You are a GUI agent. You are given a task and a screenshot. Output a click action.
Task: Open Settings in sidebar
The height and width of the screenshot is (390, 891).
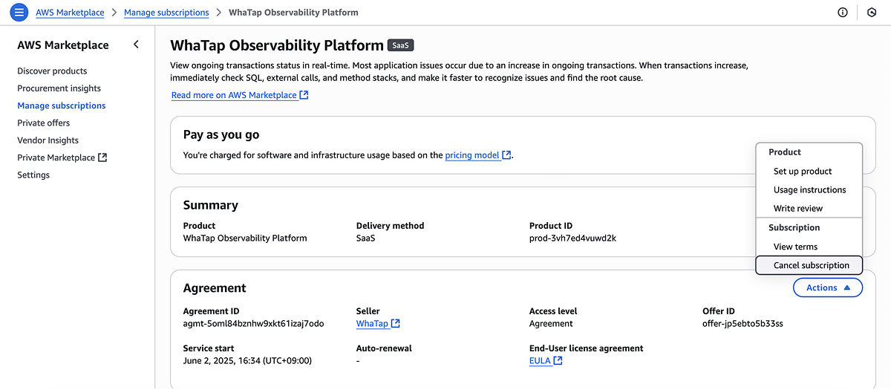click(x=33, y=175)
